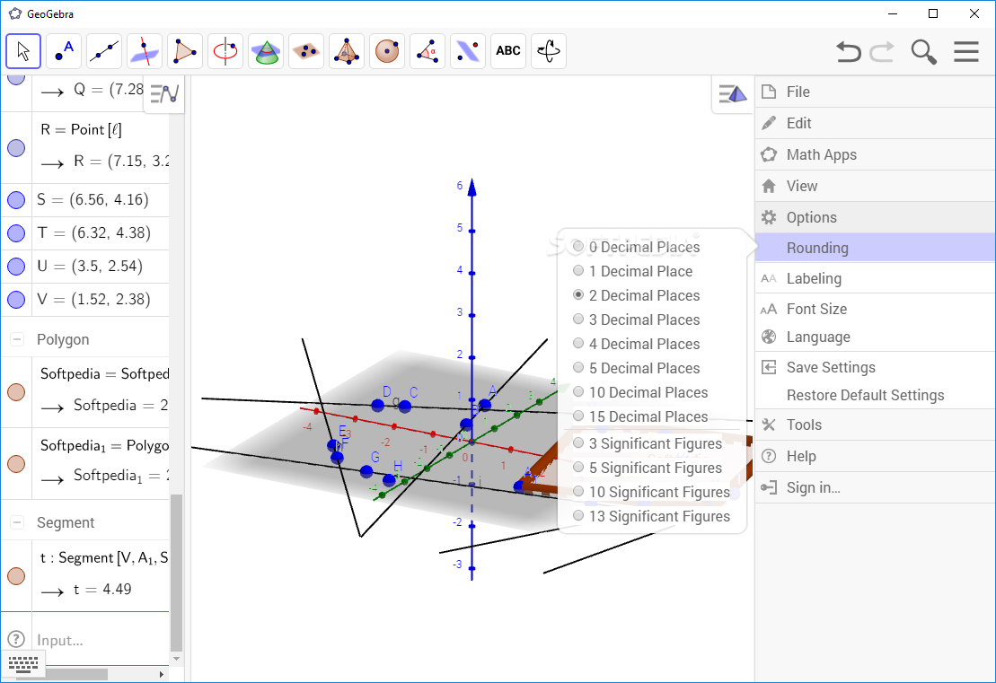Expand the Math Apps menu
This screenshot has height=683, width=996.
click(876, 155)
